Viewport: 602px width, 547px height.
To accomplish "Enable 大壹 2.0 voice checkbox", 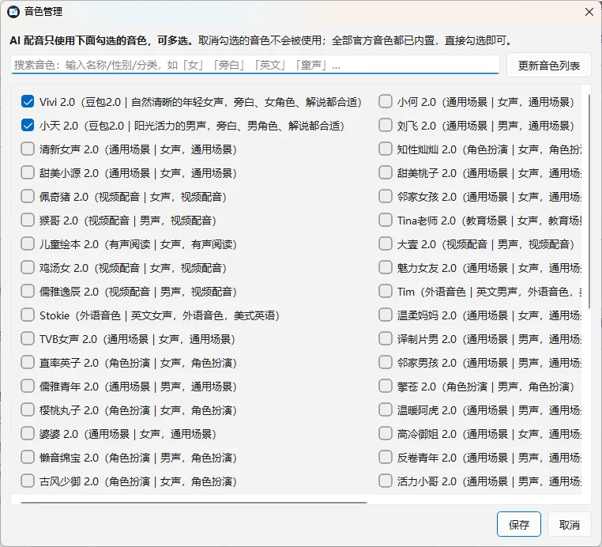I will click(385, 244).
